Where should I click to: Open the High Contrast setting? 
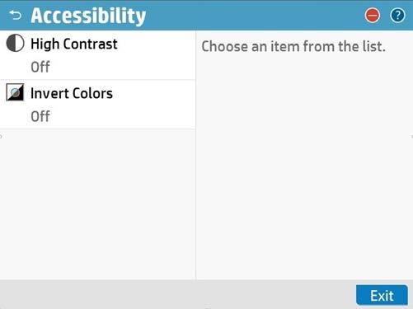(97, 55)
